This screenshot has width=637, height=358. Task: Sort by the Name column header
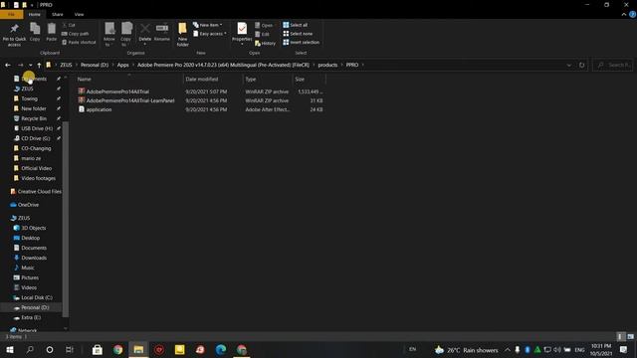(x=129, y=80)
